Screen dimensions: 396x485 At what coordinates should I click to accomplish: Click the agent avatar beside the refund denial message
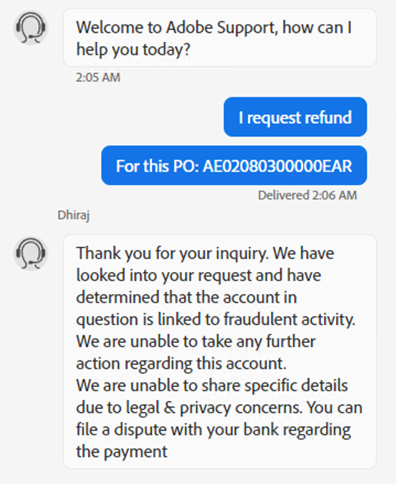tap(30, 254)
